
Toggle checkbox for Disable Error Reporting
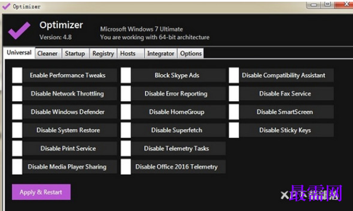[125, 93]
